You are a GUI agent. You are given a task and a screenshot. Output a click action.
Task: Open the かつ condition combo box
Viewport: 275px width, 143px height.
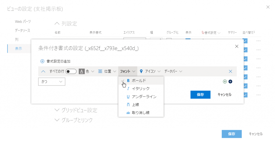pyautogui.click(x=52, y=81)
